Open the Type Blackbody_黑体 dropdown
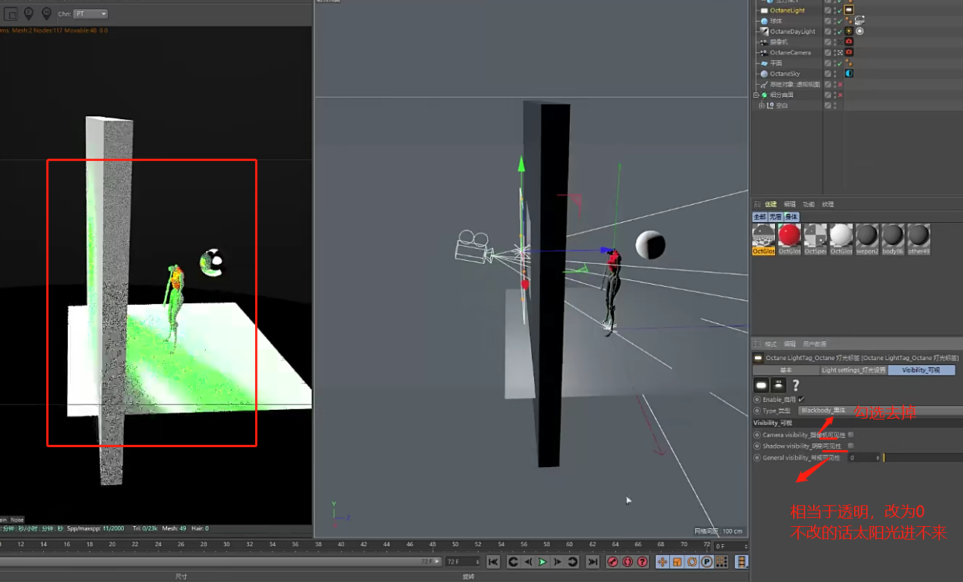 point(880,411)
